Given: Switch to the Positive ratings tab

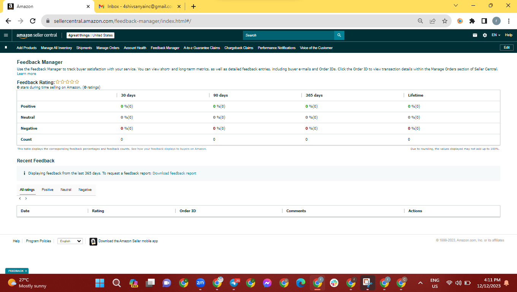Looking at the screenshot, I should (x=48, y=190).
